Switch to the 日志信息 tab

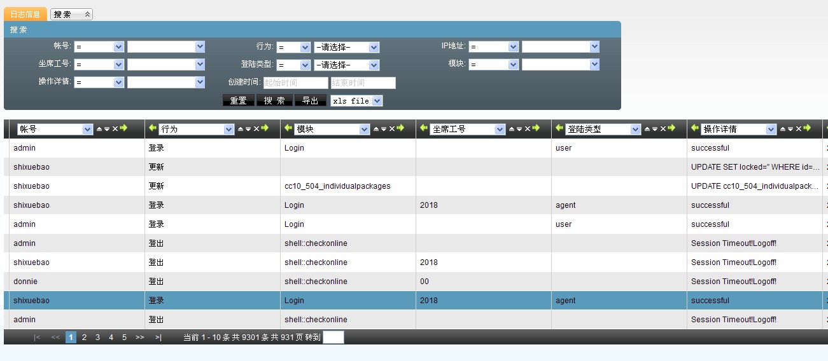click(25, 14)
